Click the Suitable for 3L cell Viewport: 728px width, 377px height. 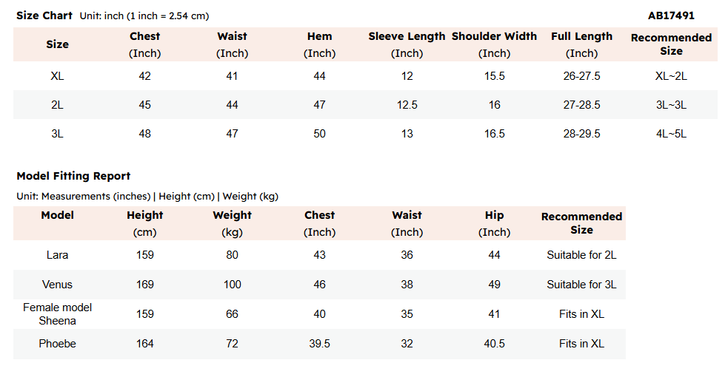tap(581, 285)
